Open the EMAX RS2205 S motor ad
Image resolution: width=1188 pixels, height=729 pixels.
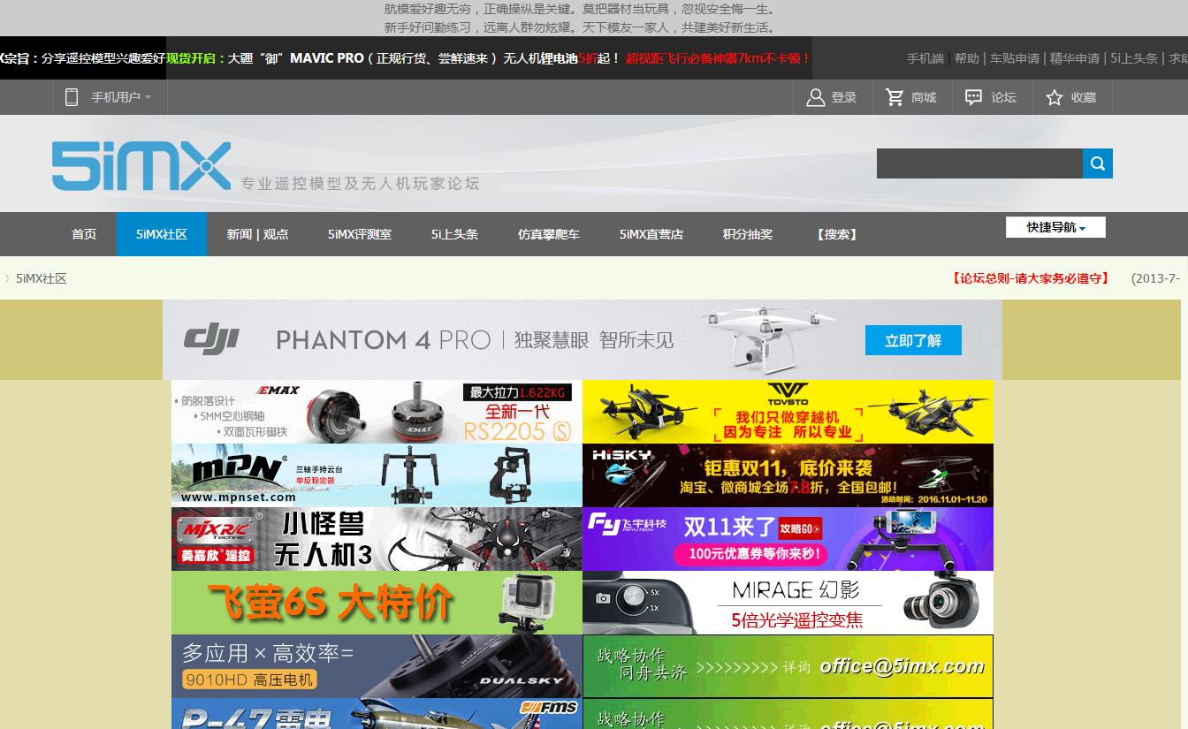(377, 412)
